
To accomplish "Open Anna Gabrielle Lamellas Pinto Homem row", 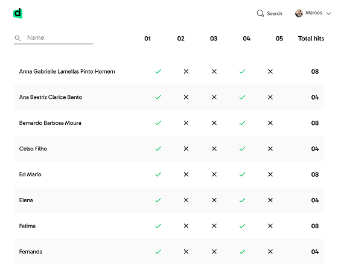I will coord(169,71).
